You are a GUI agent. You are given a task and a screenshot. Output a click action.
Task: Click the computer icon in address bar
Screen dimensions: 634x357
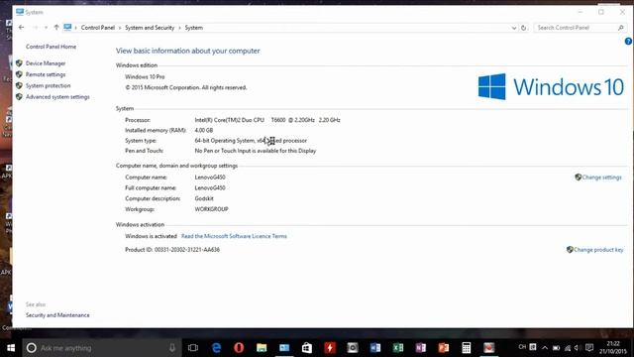67,27
